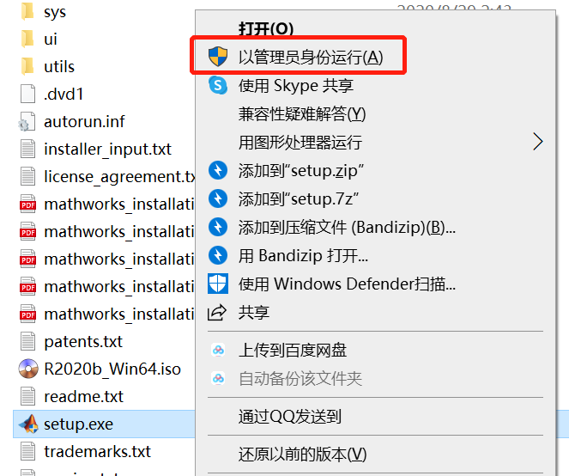Click the Baidu Netdisk upload icon
The height and width of the screenshot is (476, 569).
[x=218, y=351]
